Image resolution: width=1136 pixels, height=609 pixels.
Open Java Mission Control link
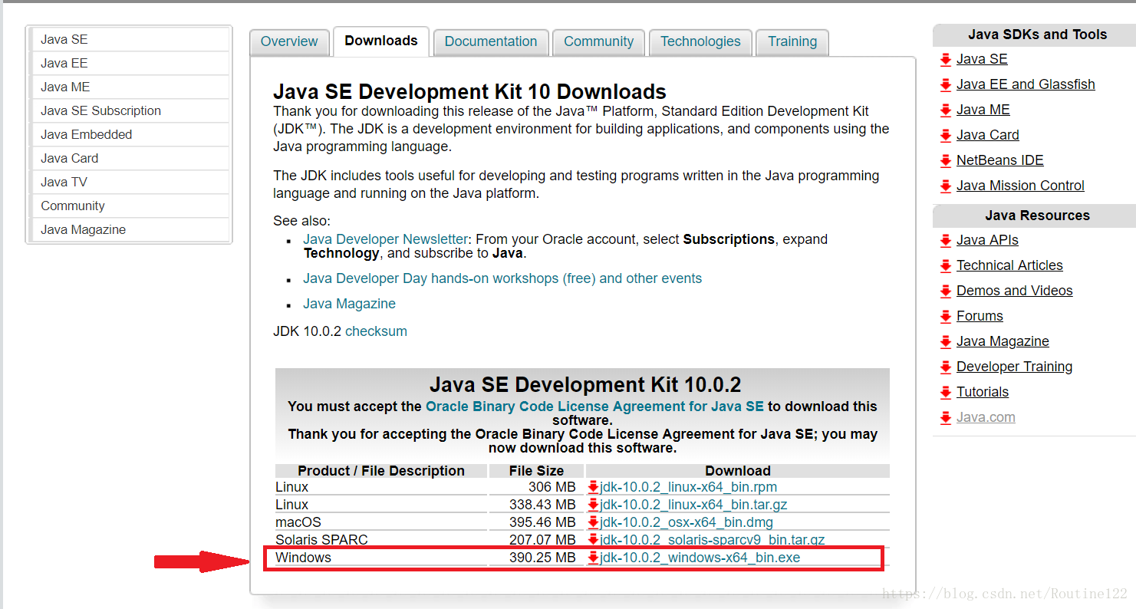[1020, 186]
